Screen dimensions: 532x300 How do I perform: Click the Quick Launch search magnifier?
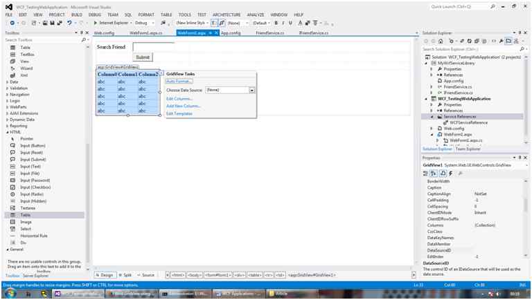[493, 6]
